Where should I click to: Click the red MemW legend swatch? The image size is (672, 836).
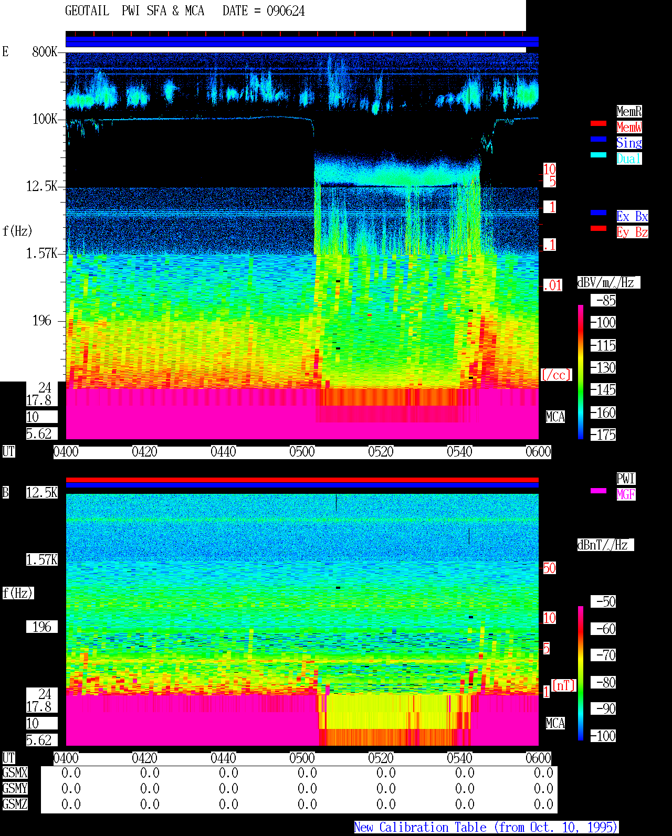pos(598,123)
